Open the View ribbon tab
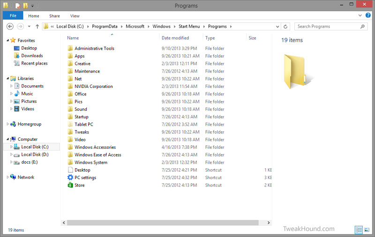 [75, 16]
